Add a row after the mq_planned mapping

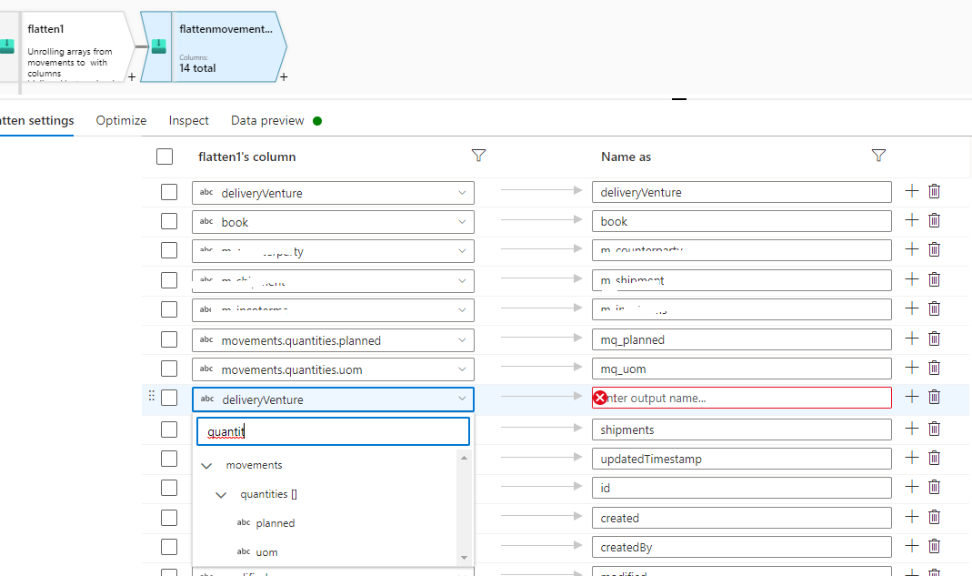911,339
